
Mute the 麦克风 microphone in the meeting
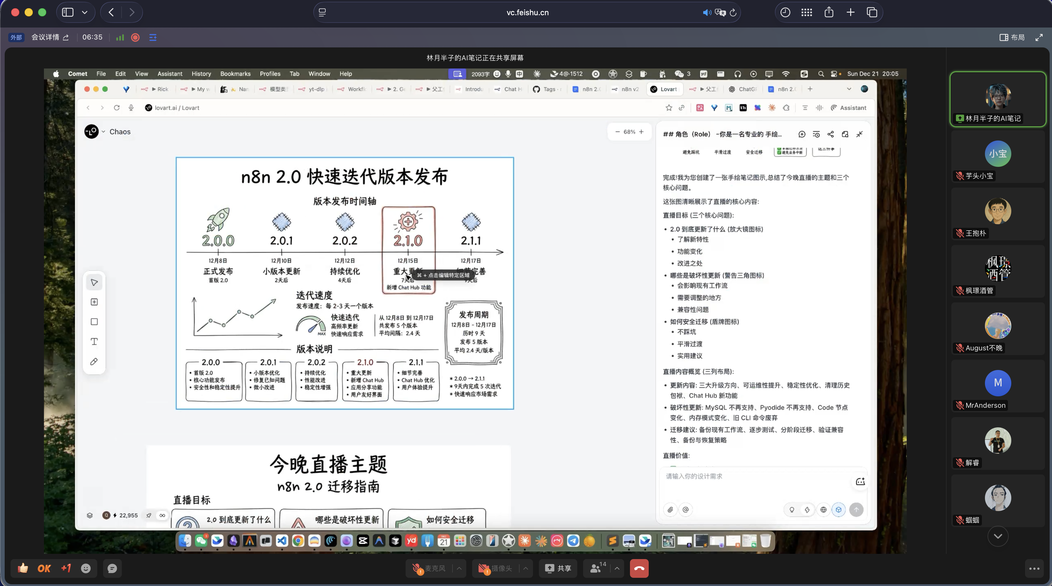[x=431, y=568]
